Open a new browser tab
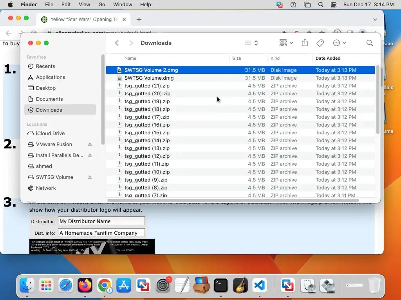401x300 pixels. click(139, 20)
